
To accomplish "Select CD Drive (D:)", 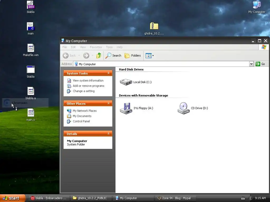I will (x=193, y=108).
